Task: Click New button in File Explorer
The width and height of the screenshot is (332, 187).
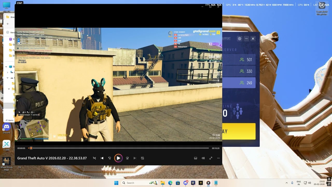Action: pos(11,32)
